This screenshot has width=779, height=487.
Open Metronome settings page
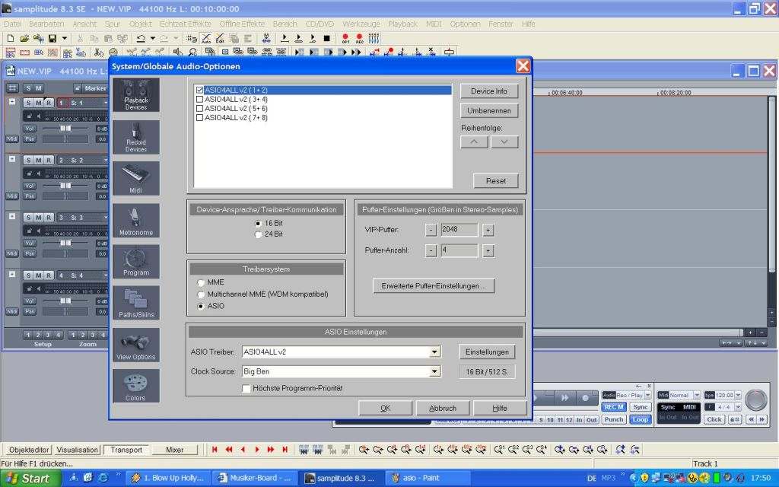[135, 220]
